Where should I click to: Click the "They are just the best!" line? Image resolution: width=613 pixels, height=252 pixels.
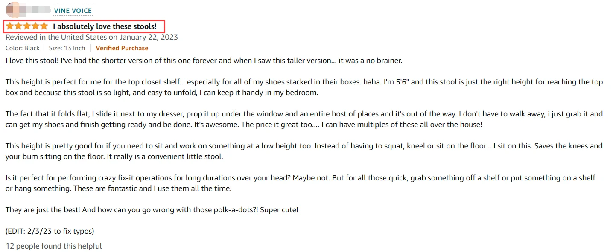pos(152,210)
